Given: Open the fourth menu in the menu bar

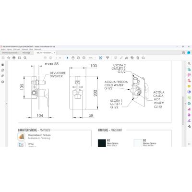Looking at the screenshot, I should (x=24, y=49).
